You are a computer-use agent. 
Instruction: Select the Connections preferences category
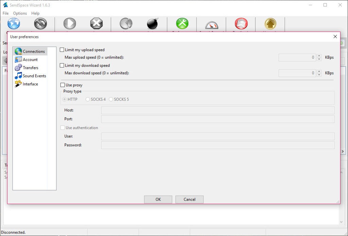(30, 51)
